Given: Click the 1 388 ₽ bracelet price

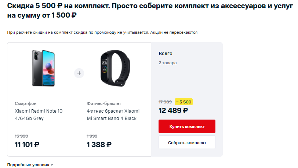Looking at the screenshot, I should (x=99, y=145).
